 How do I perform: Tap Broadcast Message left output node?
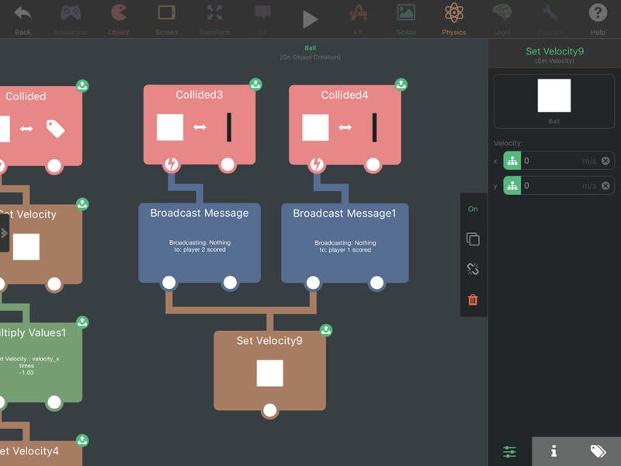[169, 283]
